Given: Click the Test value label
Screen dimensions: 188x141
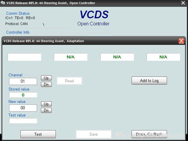Looking at the screenshot, I should (17, 115).
